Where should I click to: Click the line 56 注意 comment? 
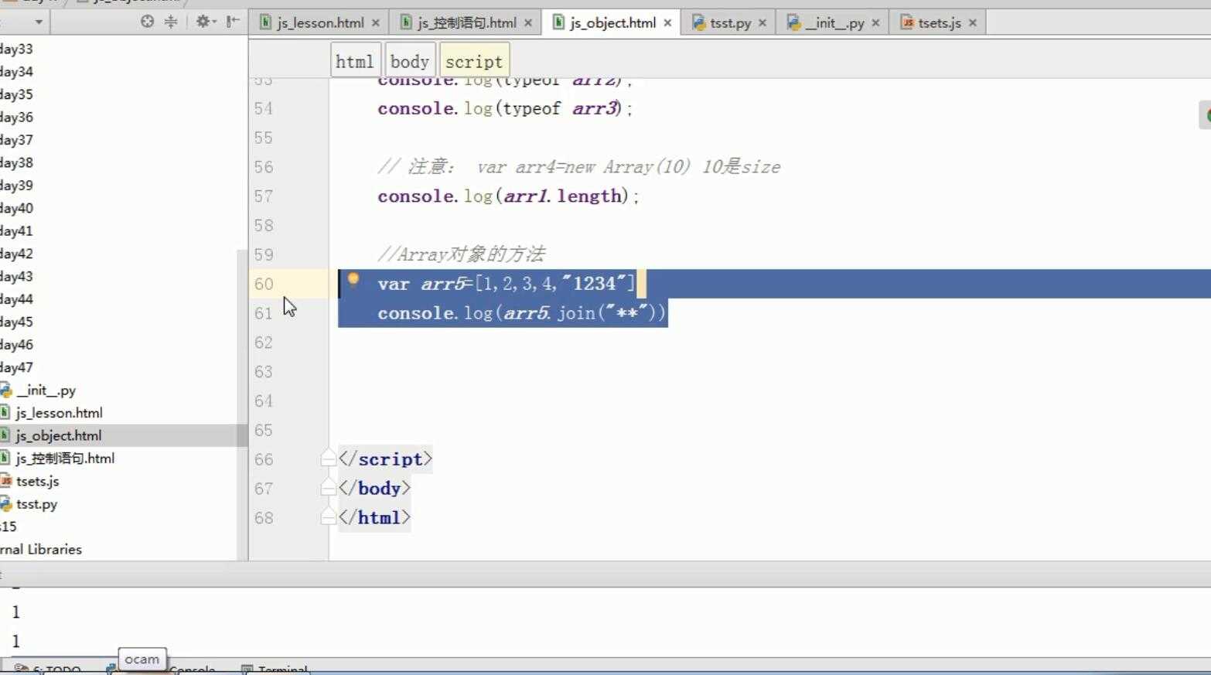point(578,167)
